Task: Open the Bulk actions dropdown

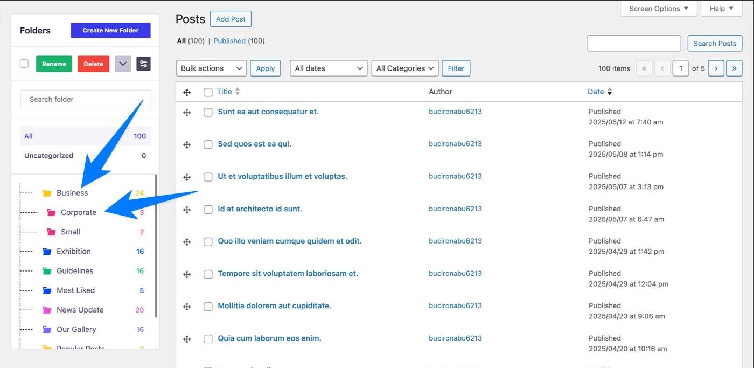Action: point(211,68)
